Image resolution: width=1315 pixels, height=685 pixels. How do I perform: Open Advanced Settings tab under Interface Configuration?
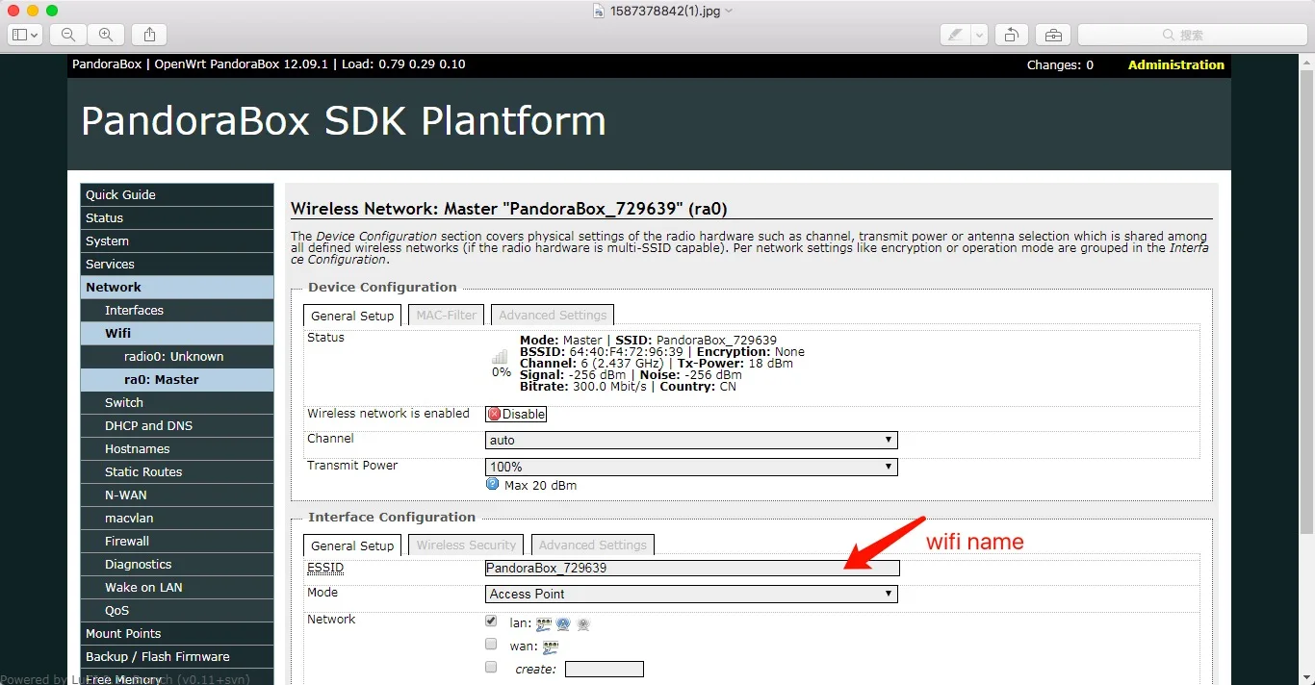pyautogui.click(x=593, y=545)
